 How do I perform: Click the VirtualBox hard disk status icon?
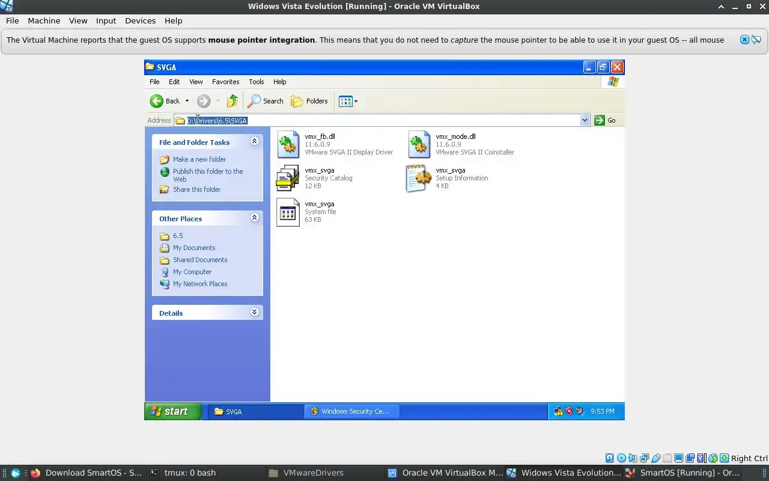[610, 458]
